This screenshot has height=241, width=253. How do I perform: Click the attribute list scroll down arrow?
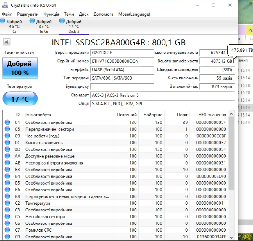tap(231, 238)
